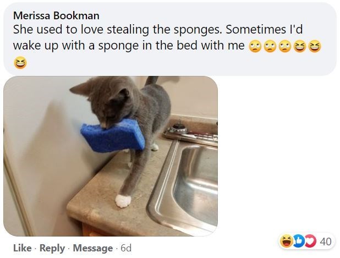Open Merissa Bookman's profile name
Image resolution: width=340 pixels, height=258 pixels.
pyautogui.click(x=56, y=15)
